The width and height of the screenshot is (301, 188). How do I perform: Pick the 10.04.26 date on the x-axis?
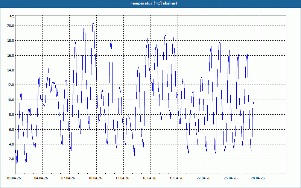(x=96, y=178)
